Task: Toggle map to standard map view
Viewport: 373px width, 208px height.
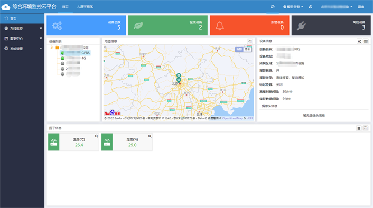Action: coord(239,49)
